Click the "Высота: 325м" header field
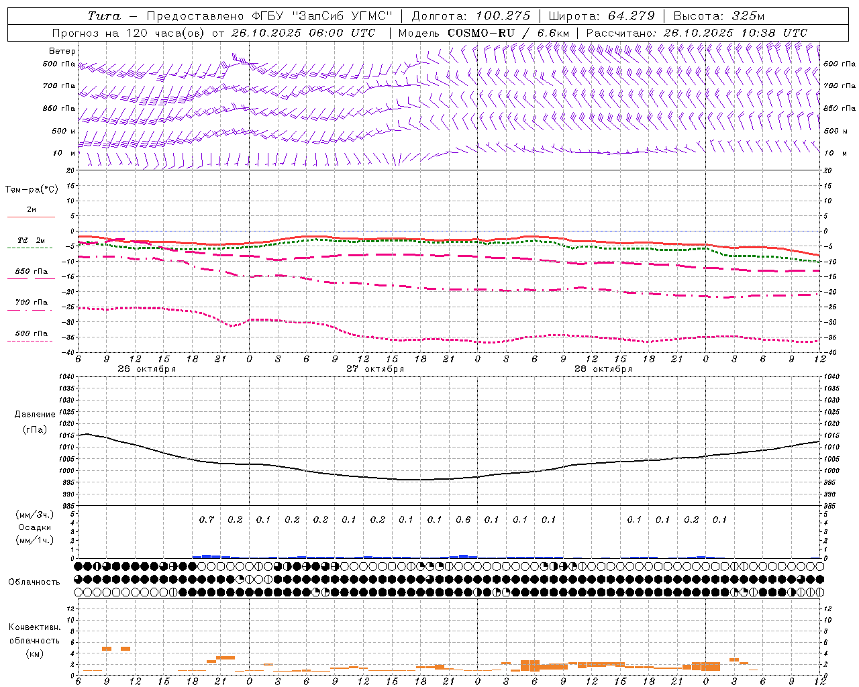The width and height of the screenshot is (859, 687). point(719,16)
